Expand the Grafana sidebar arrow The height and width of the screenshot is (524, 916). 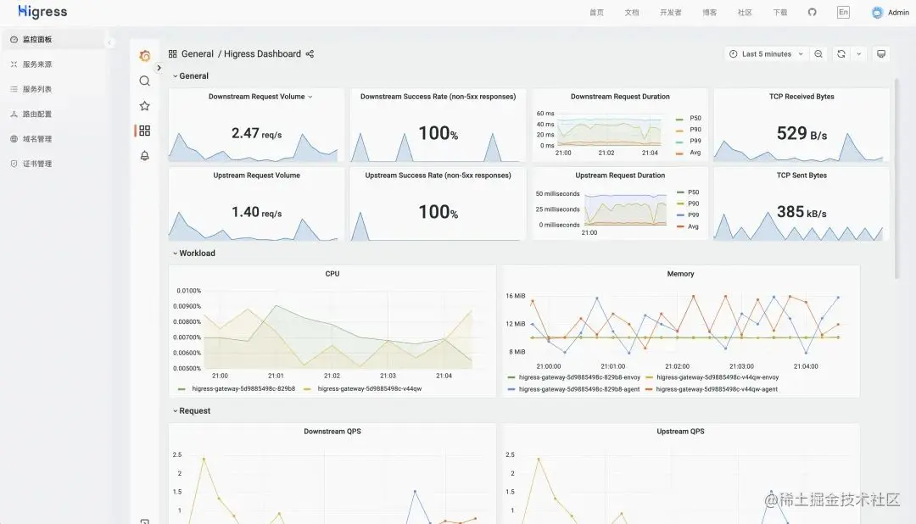click(159, 68)
